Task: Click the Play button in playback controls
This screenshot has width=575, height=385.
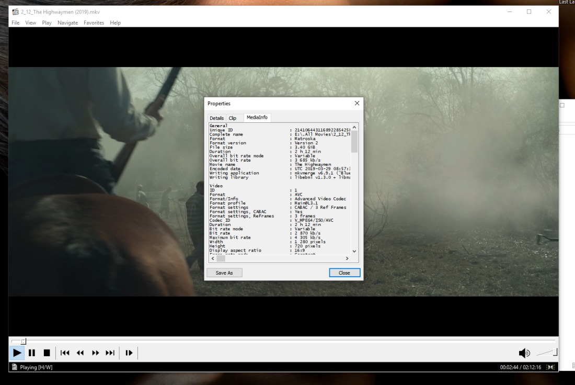Action: 17,353
